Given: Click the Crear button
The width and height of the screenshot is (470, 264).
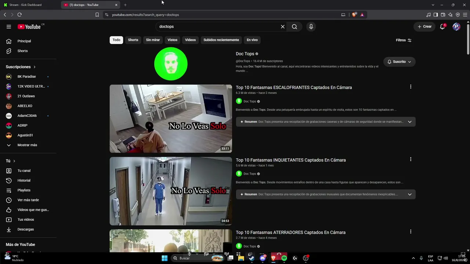Looking at the screenshot, I should tap(424, 26).
